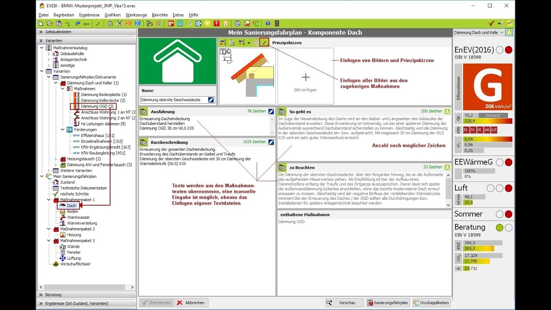The height and width of the screenshot is (310, 551).
Task: Open the Berichte menu
Action: 160,15
